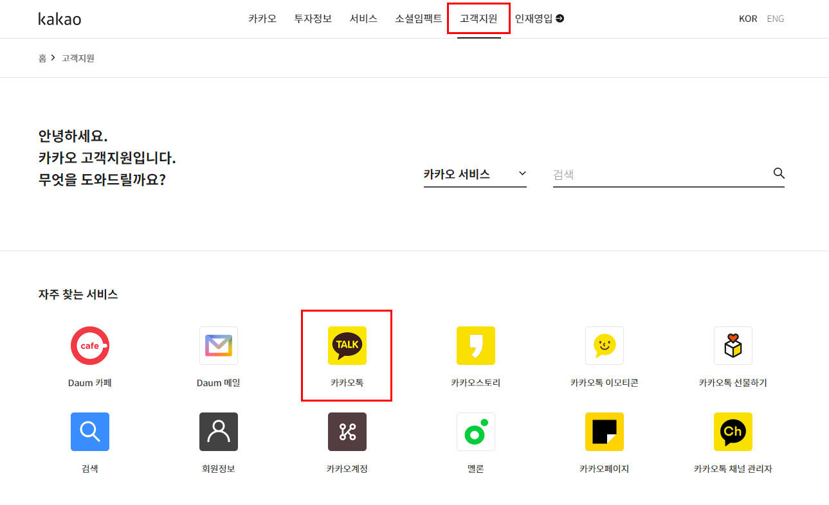Open the 소셜임팩트 menu item
The width and height of the screenshot is (829, 505).
(x=419, y=19)
